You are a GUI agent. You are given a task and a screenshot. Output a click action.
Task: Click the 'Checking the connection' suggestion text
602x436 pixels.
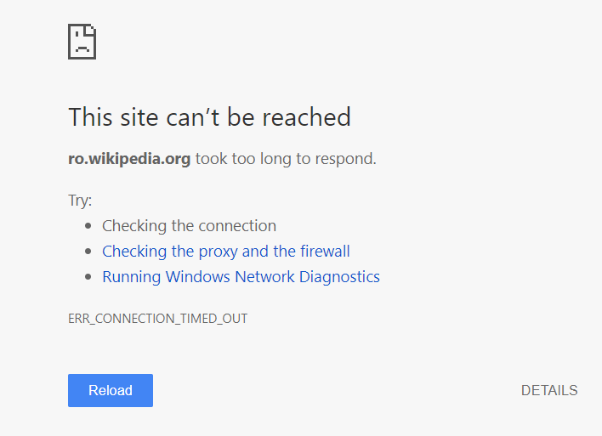pyautogui.click(x=189, y=226)
